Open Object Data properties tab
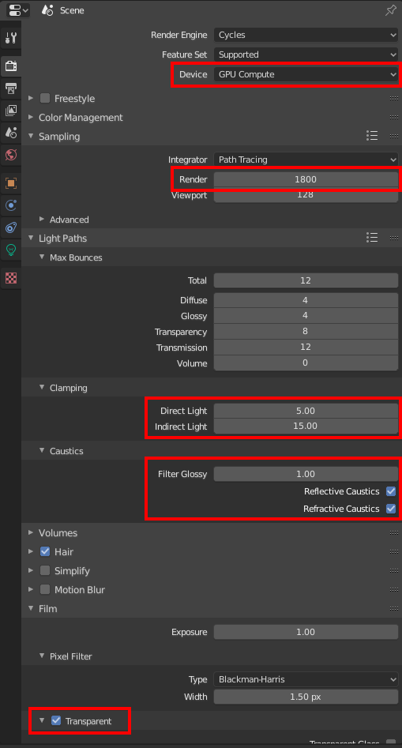Screen dimensions: 402x748 point(11,250)
